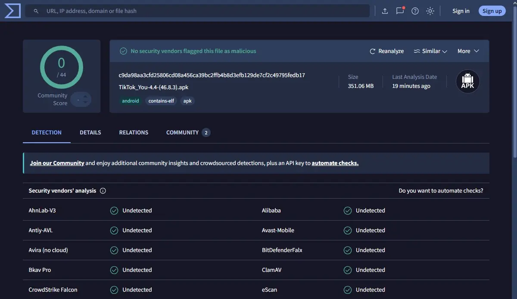The height and width of the screenshot is (299, 517).
Task: Expand the Similar dropdown
Action: 430,51
